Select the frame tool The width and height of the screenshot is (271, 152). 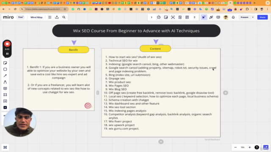[5, 95]
